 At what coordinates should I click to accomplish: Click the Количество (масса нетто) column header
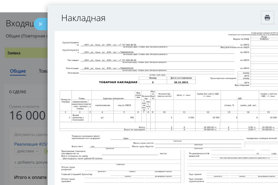point(164,95)
